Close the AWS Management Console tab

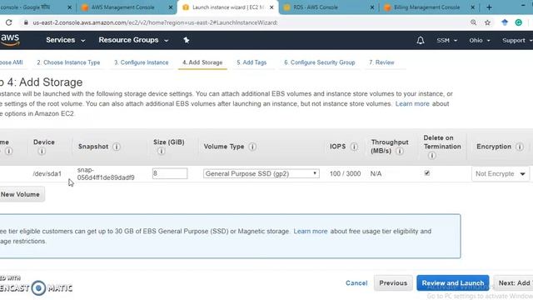(171, 7)
